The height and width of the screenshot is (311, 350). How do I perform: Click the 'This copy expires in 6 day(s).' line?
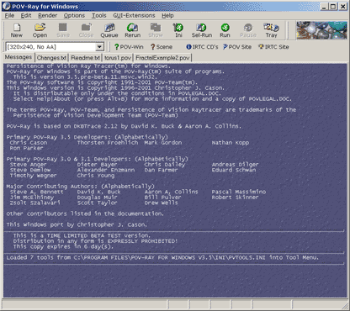click(63, 246)
